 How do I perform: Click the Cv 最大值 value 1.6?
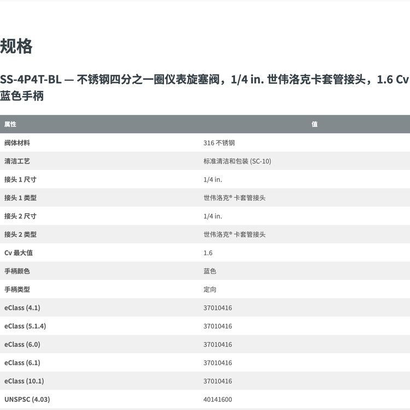[208, 253]
